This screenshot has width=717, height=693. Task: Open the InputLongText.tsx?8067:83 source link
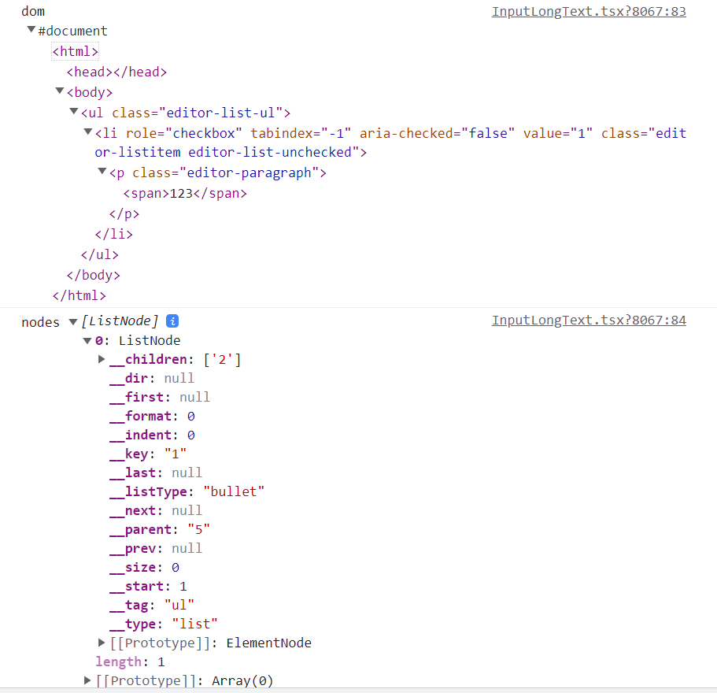click(x=589, y=11)
